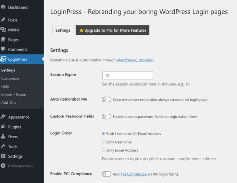Select Only Username radio option
The image size is (237, 183).
tap(104, 142)
